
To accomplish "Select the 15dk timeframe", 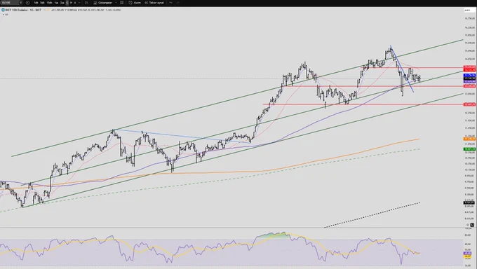I will pos(49,3).
